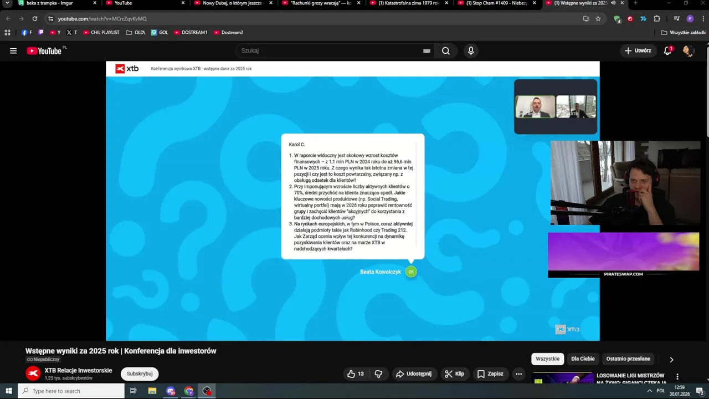
Task: Open the more actions three-dot menu
Action: tap(518, 374)
